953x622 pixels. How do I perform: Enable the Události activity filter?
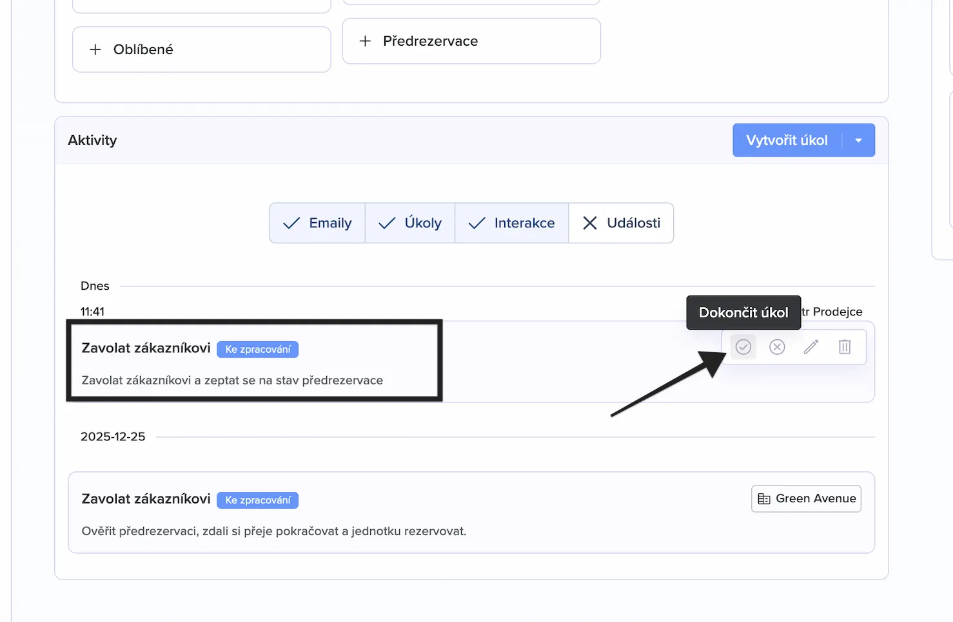621,223
